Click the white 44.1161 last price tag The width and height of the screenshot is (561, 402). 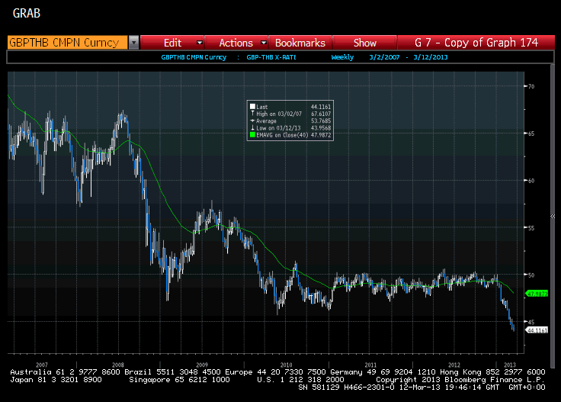point(537,330)
